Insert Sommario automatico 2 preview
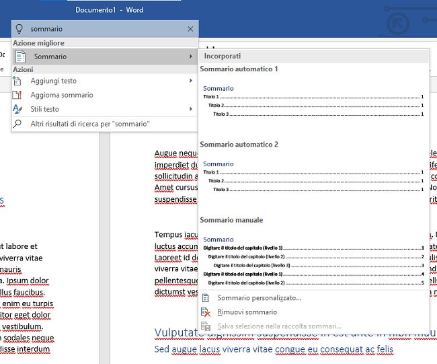This screenshot has width=437, height=364. point(313,176)
